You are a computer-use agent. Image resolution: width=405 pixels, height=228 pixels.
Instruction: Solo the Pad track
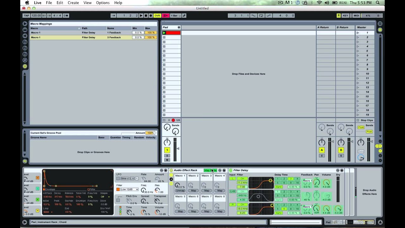tap(167, 156)
